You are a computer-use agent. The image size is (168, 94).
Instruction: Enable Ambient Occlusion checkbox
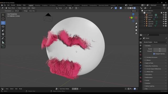[x=146, y=57]
